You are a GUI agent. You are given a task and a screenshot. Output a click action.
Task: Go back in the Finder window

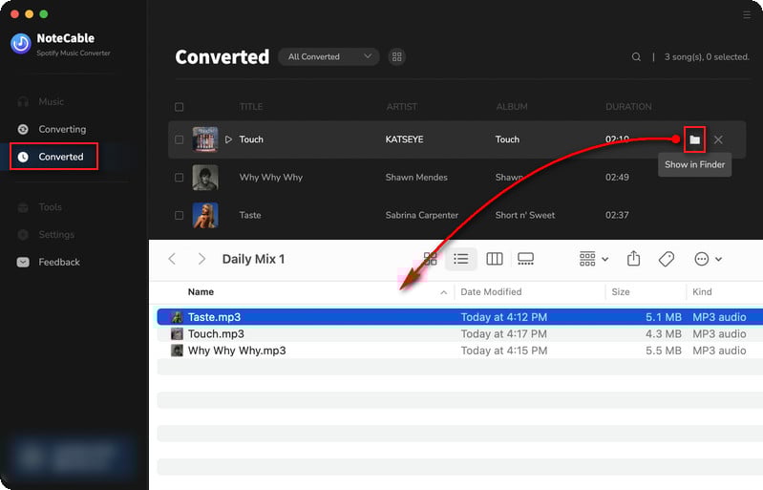[172, 259]
